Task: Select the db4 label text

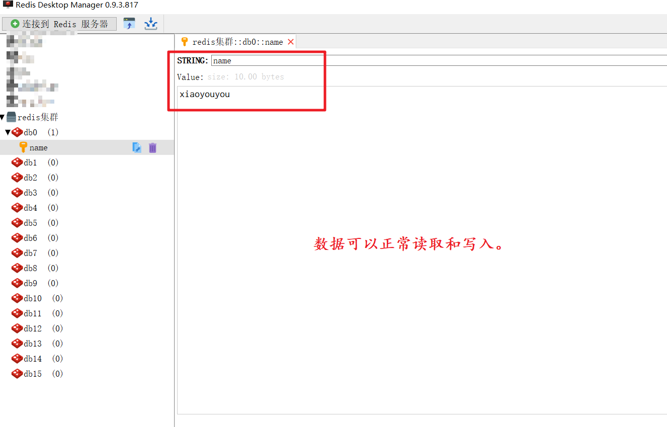Action: click(31, 208)
